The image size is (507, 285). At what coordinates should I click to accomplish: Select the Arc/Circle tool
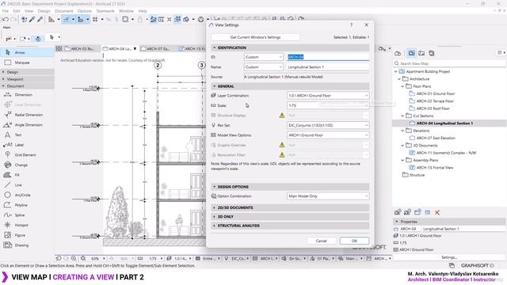click(27, 195)
